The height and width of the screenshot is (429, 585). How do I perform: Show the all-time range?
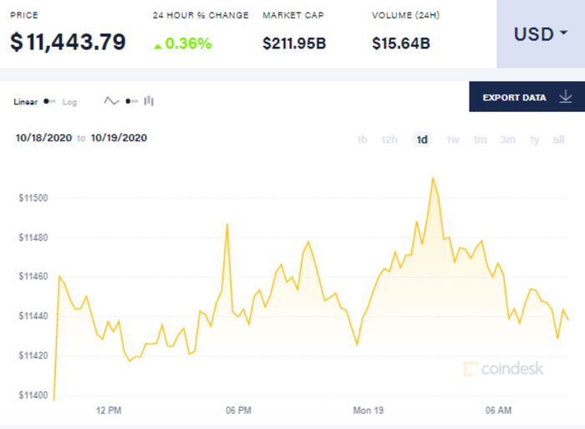[x=558, y=140]
